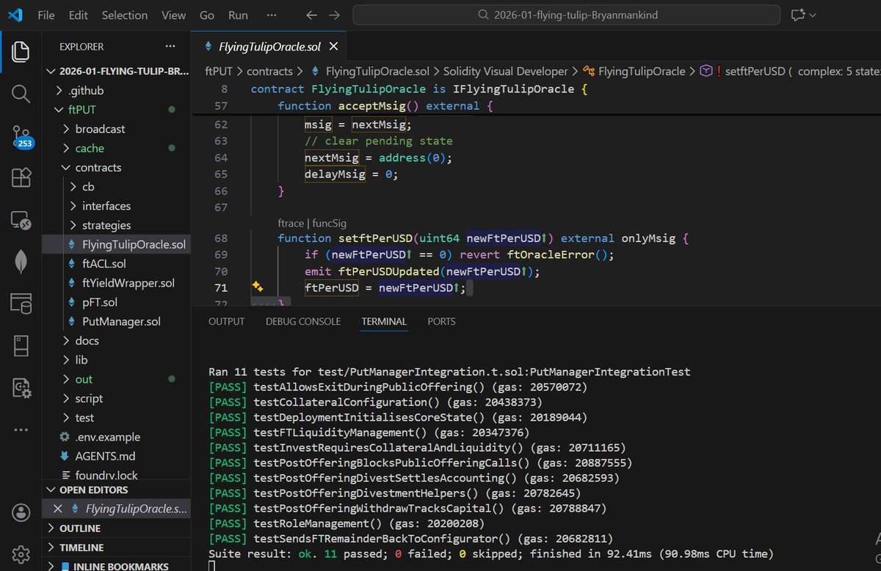The height and width of the screenshot is (571, 881).
Task: Open the Manage gear icon
Action: [21, 553]
